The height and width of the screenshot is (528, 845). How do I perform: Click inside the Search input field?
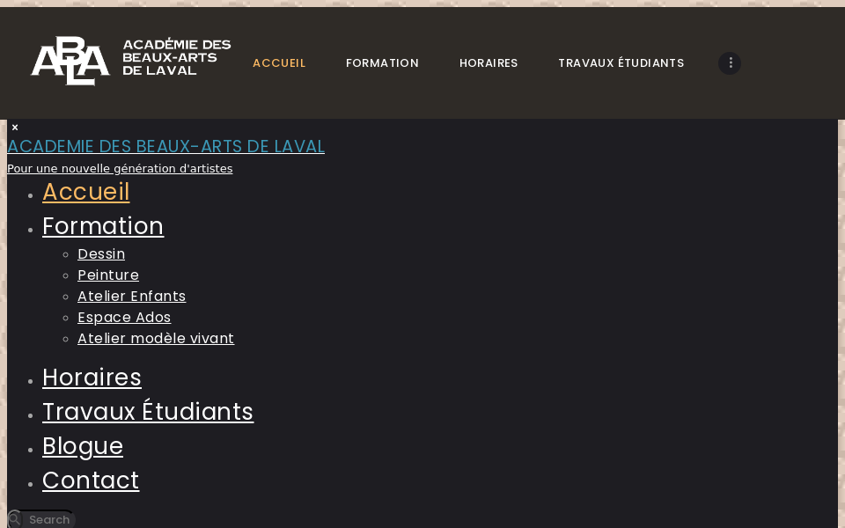click(x=48, y=519)
